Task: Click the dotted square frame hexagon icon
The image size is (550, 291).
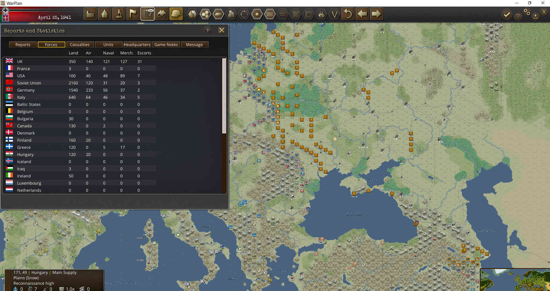Action: [309, 14]
